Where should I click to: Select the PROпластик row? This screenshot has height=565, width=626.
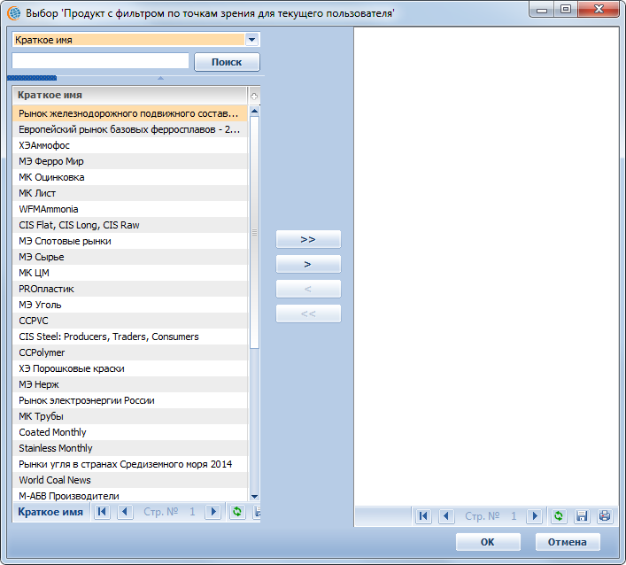point(130,289)
